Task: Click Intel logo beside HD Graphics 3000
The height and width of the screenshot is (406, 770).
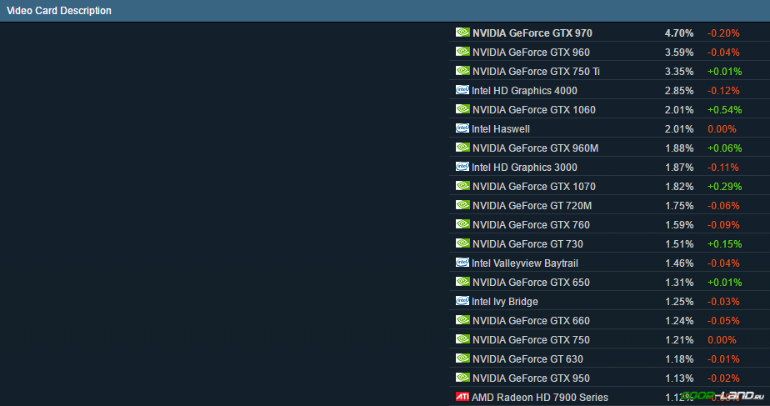Action: [462, 167]
